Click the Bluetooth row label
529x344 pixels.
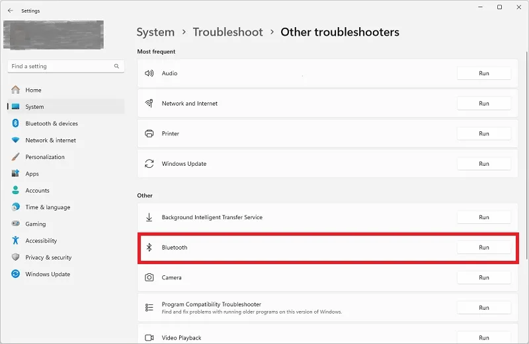pyautogui.click(x=175, y=248)
